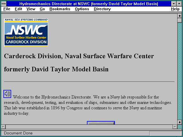Click the linked image at page bottom
Screen dimensions: 183x137
point(101,123)
